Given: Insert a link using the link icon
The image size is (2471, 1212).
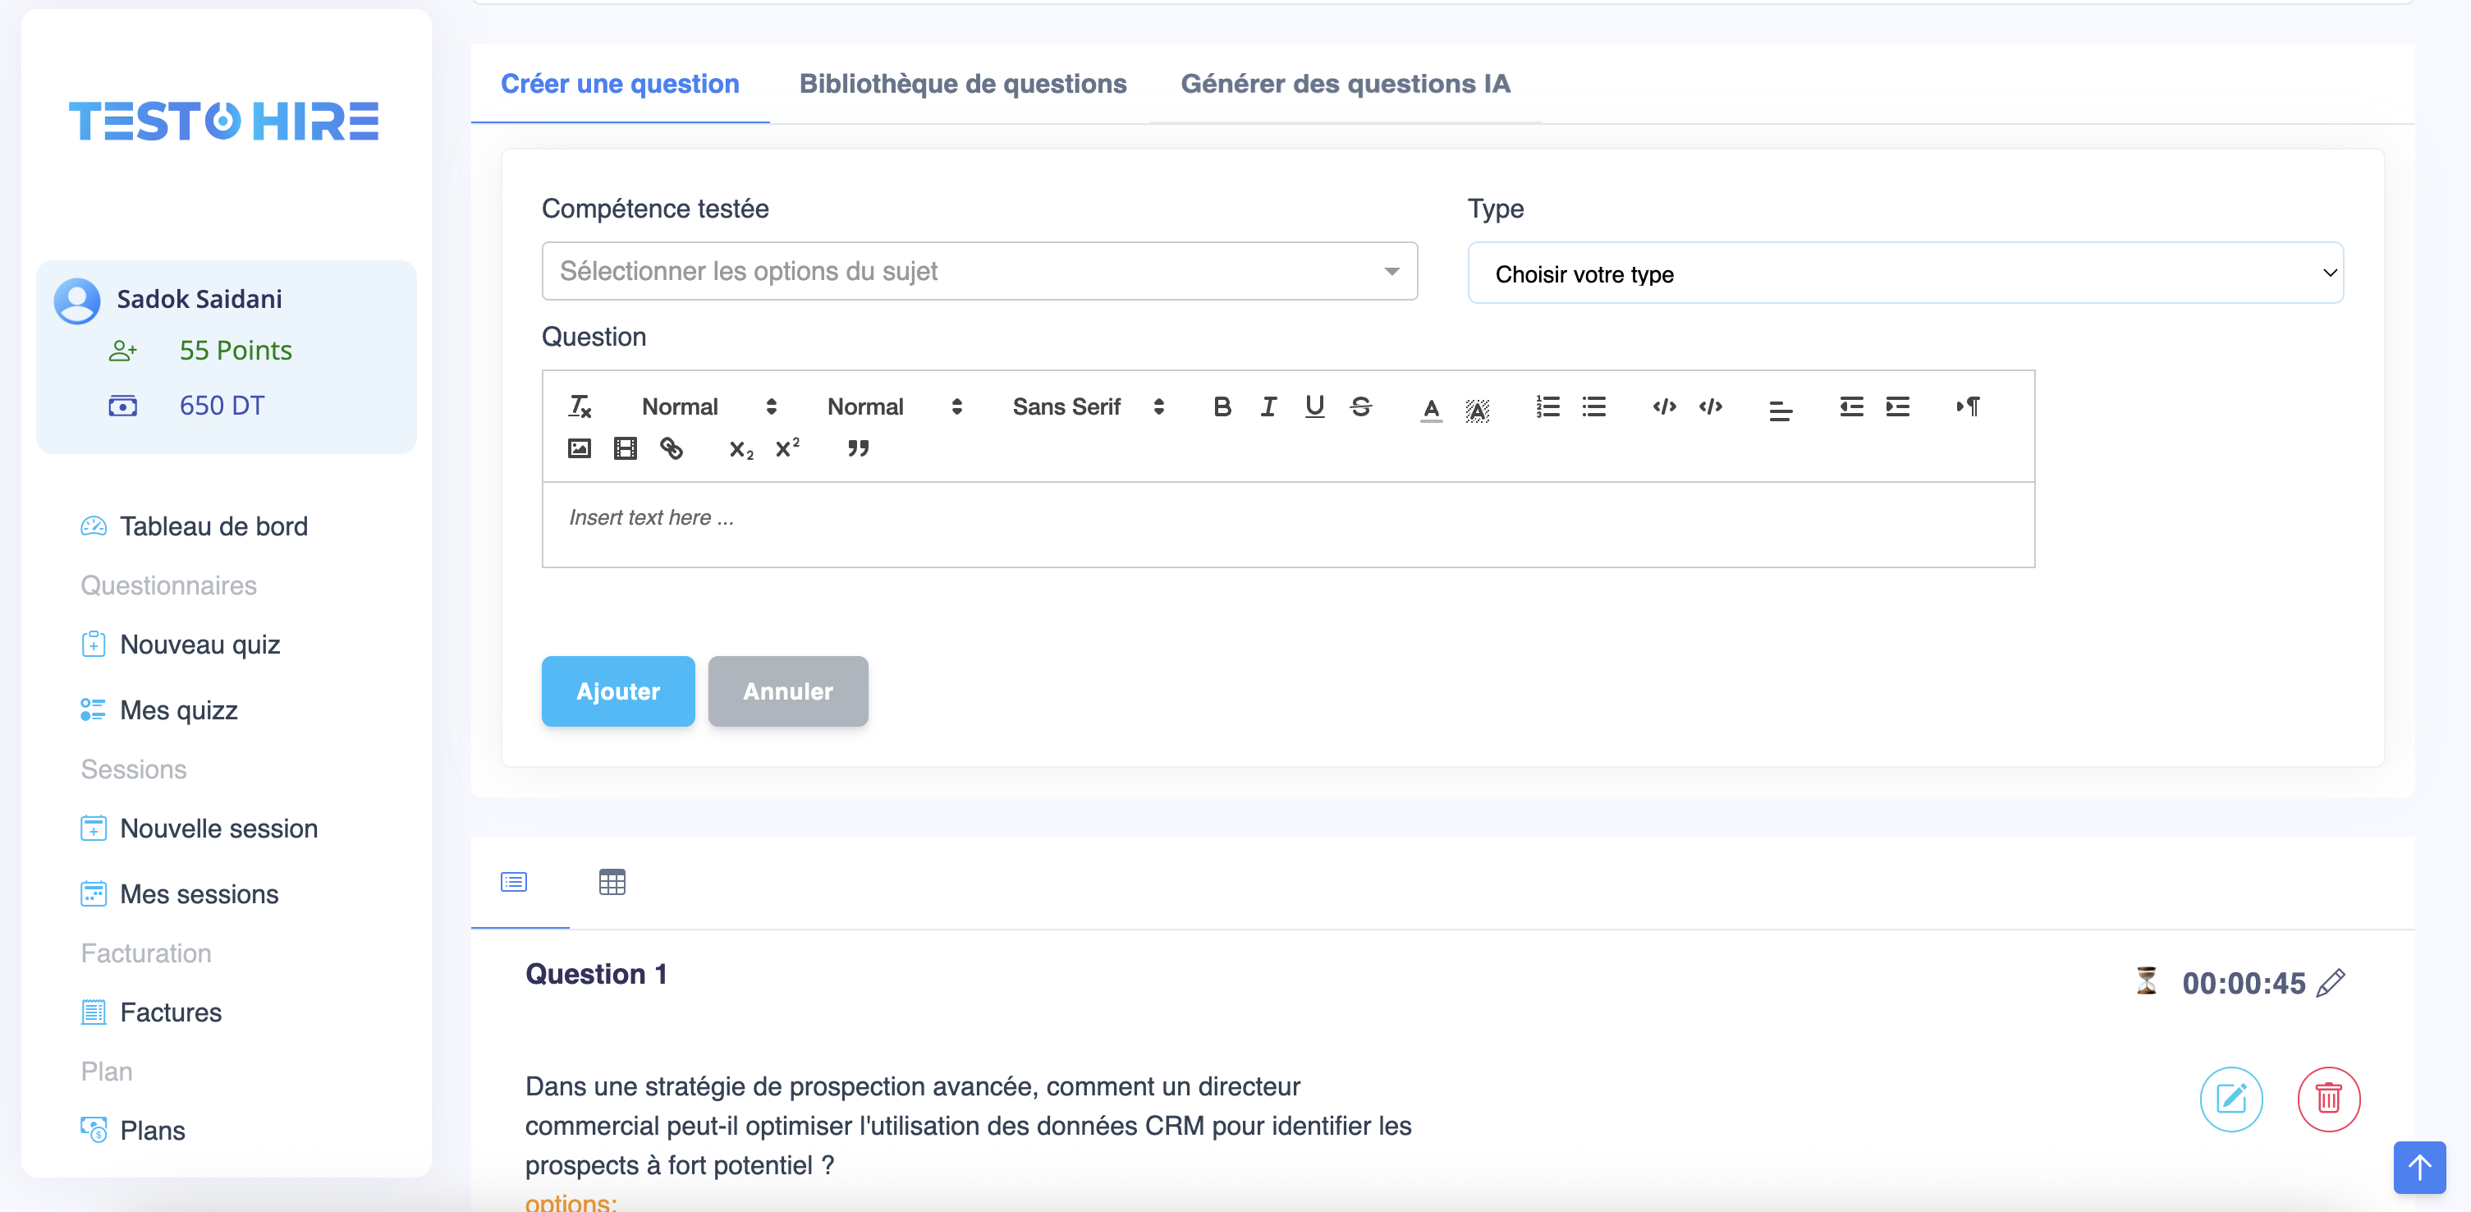Looking at the screenshot, I should pos(672,448).
